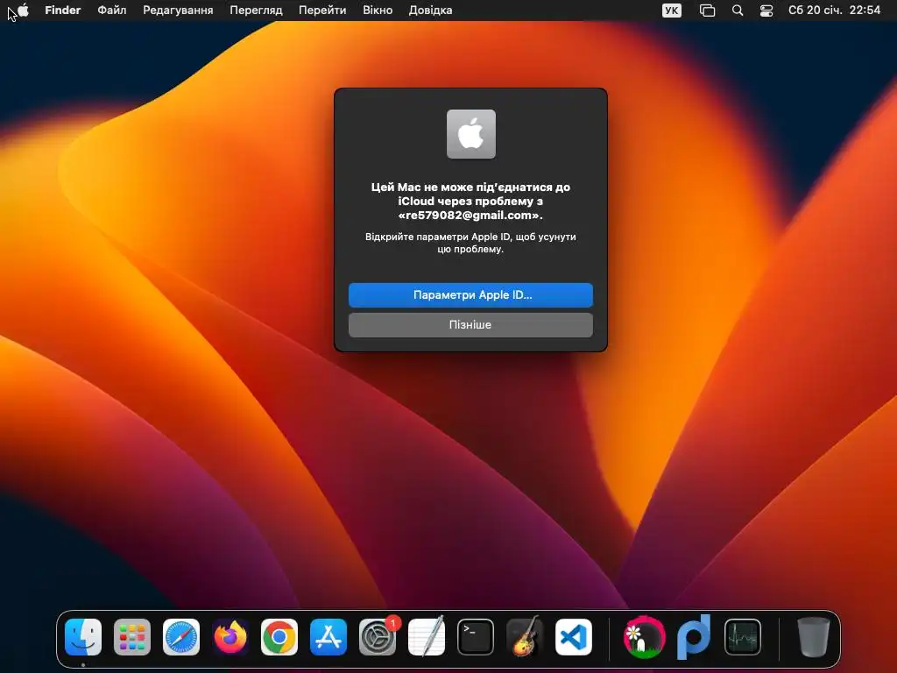Open Launchpad from the Dock
The height and width of the screenshot is (673, 897).
click(132, 636)
